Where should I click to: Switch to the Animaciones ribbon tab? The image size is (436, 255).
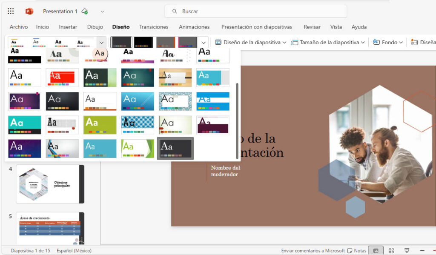coord(194,27)
